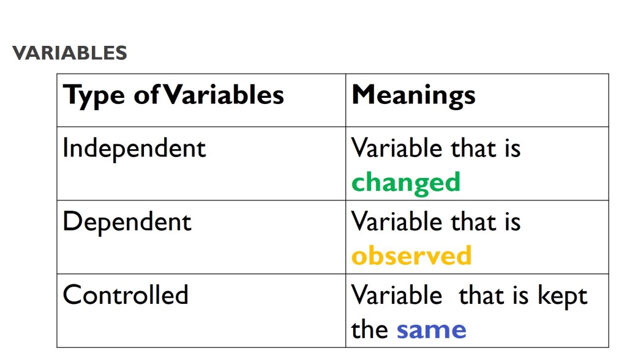Select the "Type of Variables" header cell
The width and height of the screenshot is (627, 362).
tap(173, 95)
